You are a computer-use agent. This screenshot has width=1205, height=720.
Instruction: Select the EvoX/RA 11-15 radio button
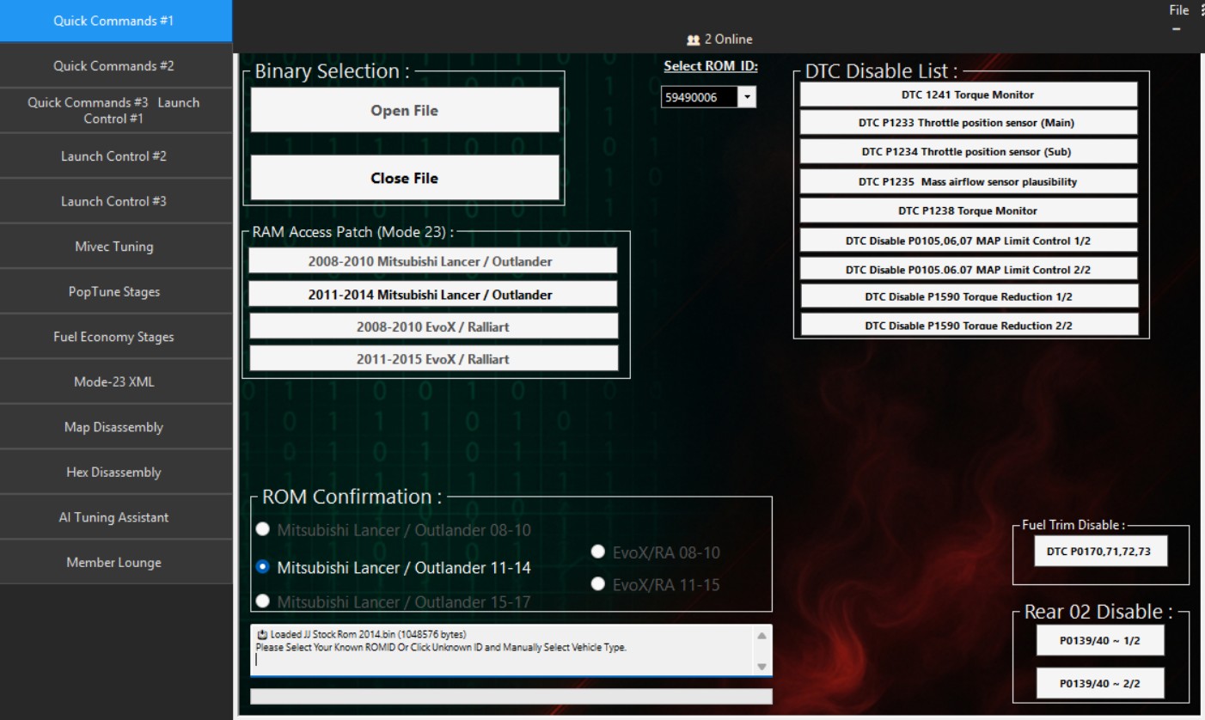[x=598, y=585]
